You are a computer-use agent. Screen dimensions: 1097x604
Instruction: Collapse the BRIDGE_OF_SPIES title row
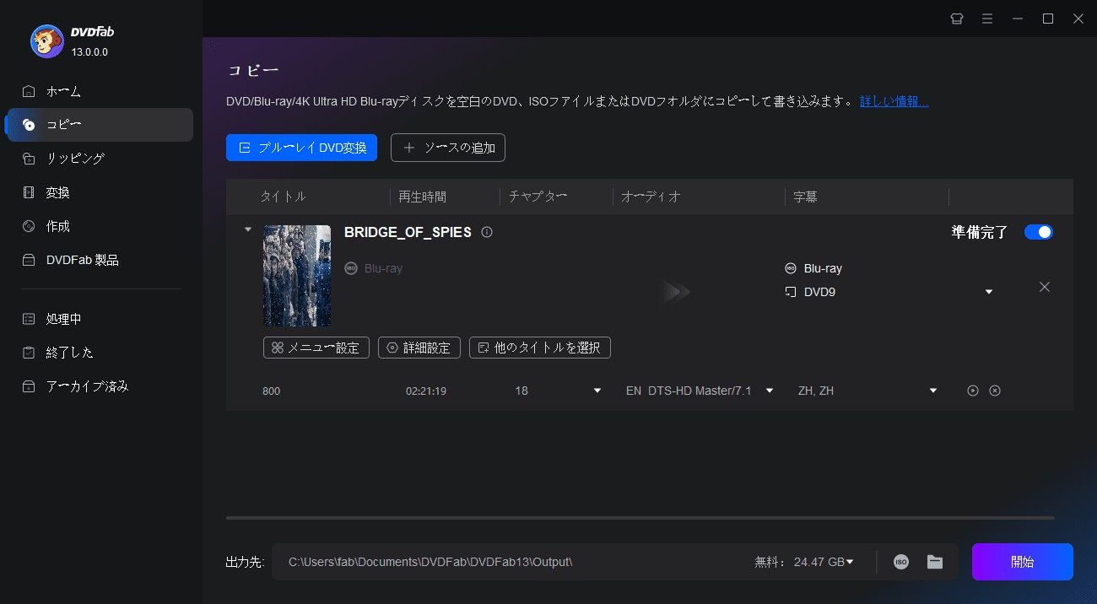[247, 229]
